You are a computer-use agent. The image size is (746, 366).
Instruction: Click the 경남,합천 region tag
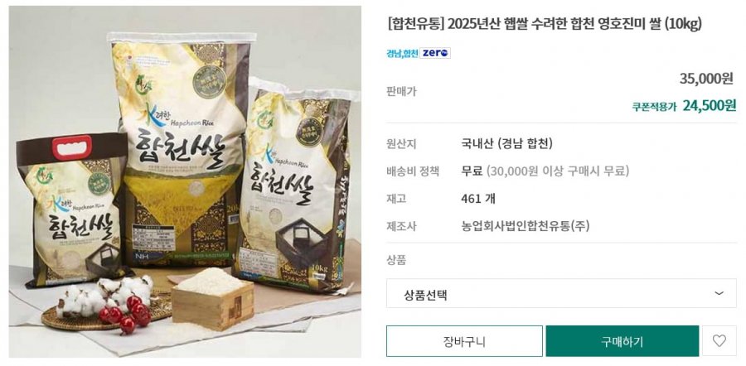pyautogui.click(x=403, y=53)
